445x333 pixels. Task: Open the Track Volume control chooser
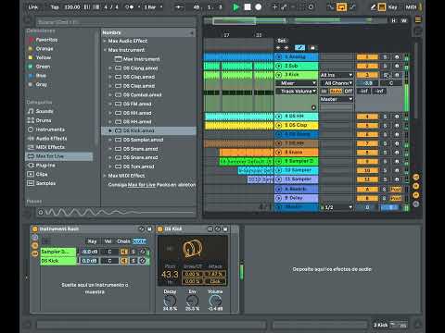(297, 92)
